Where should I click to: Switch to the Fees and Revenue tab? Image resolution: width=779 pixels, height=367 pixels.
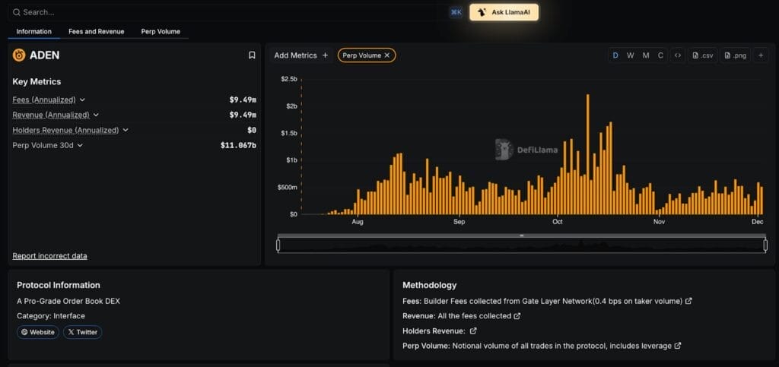point(97,32)
